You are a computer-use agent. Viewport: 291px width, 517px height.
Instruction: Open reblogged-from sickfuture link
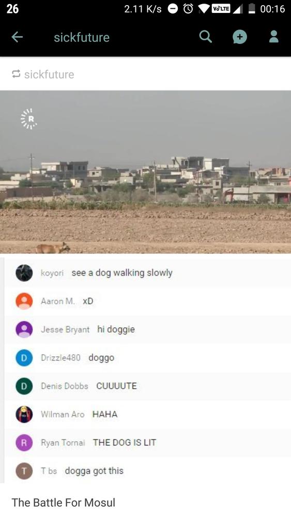[x=49, y=74]
